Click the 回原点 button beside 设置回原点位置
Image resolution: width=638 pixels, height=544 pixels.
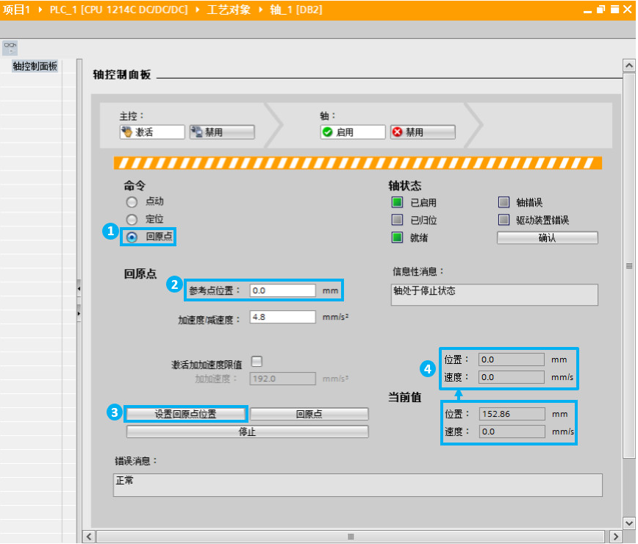[309, 414]
